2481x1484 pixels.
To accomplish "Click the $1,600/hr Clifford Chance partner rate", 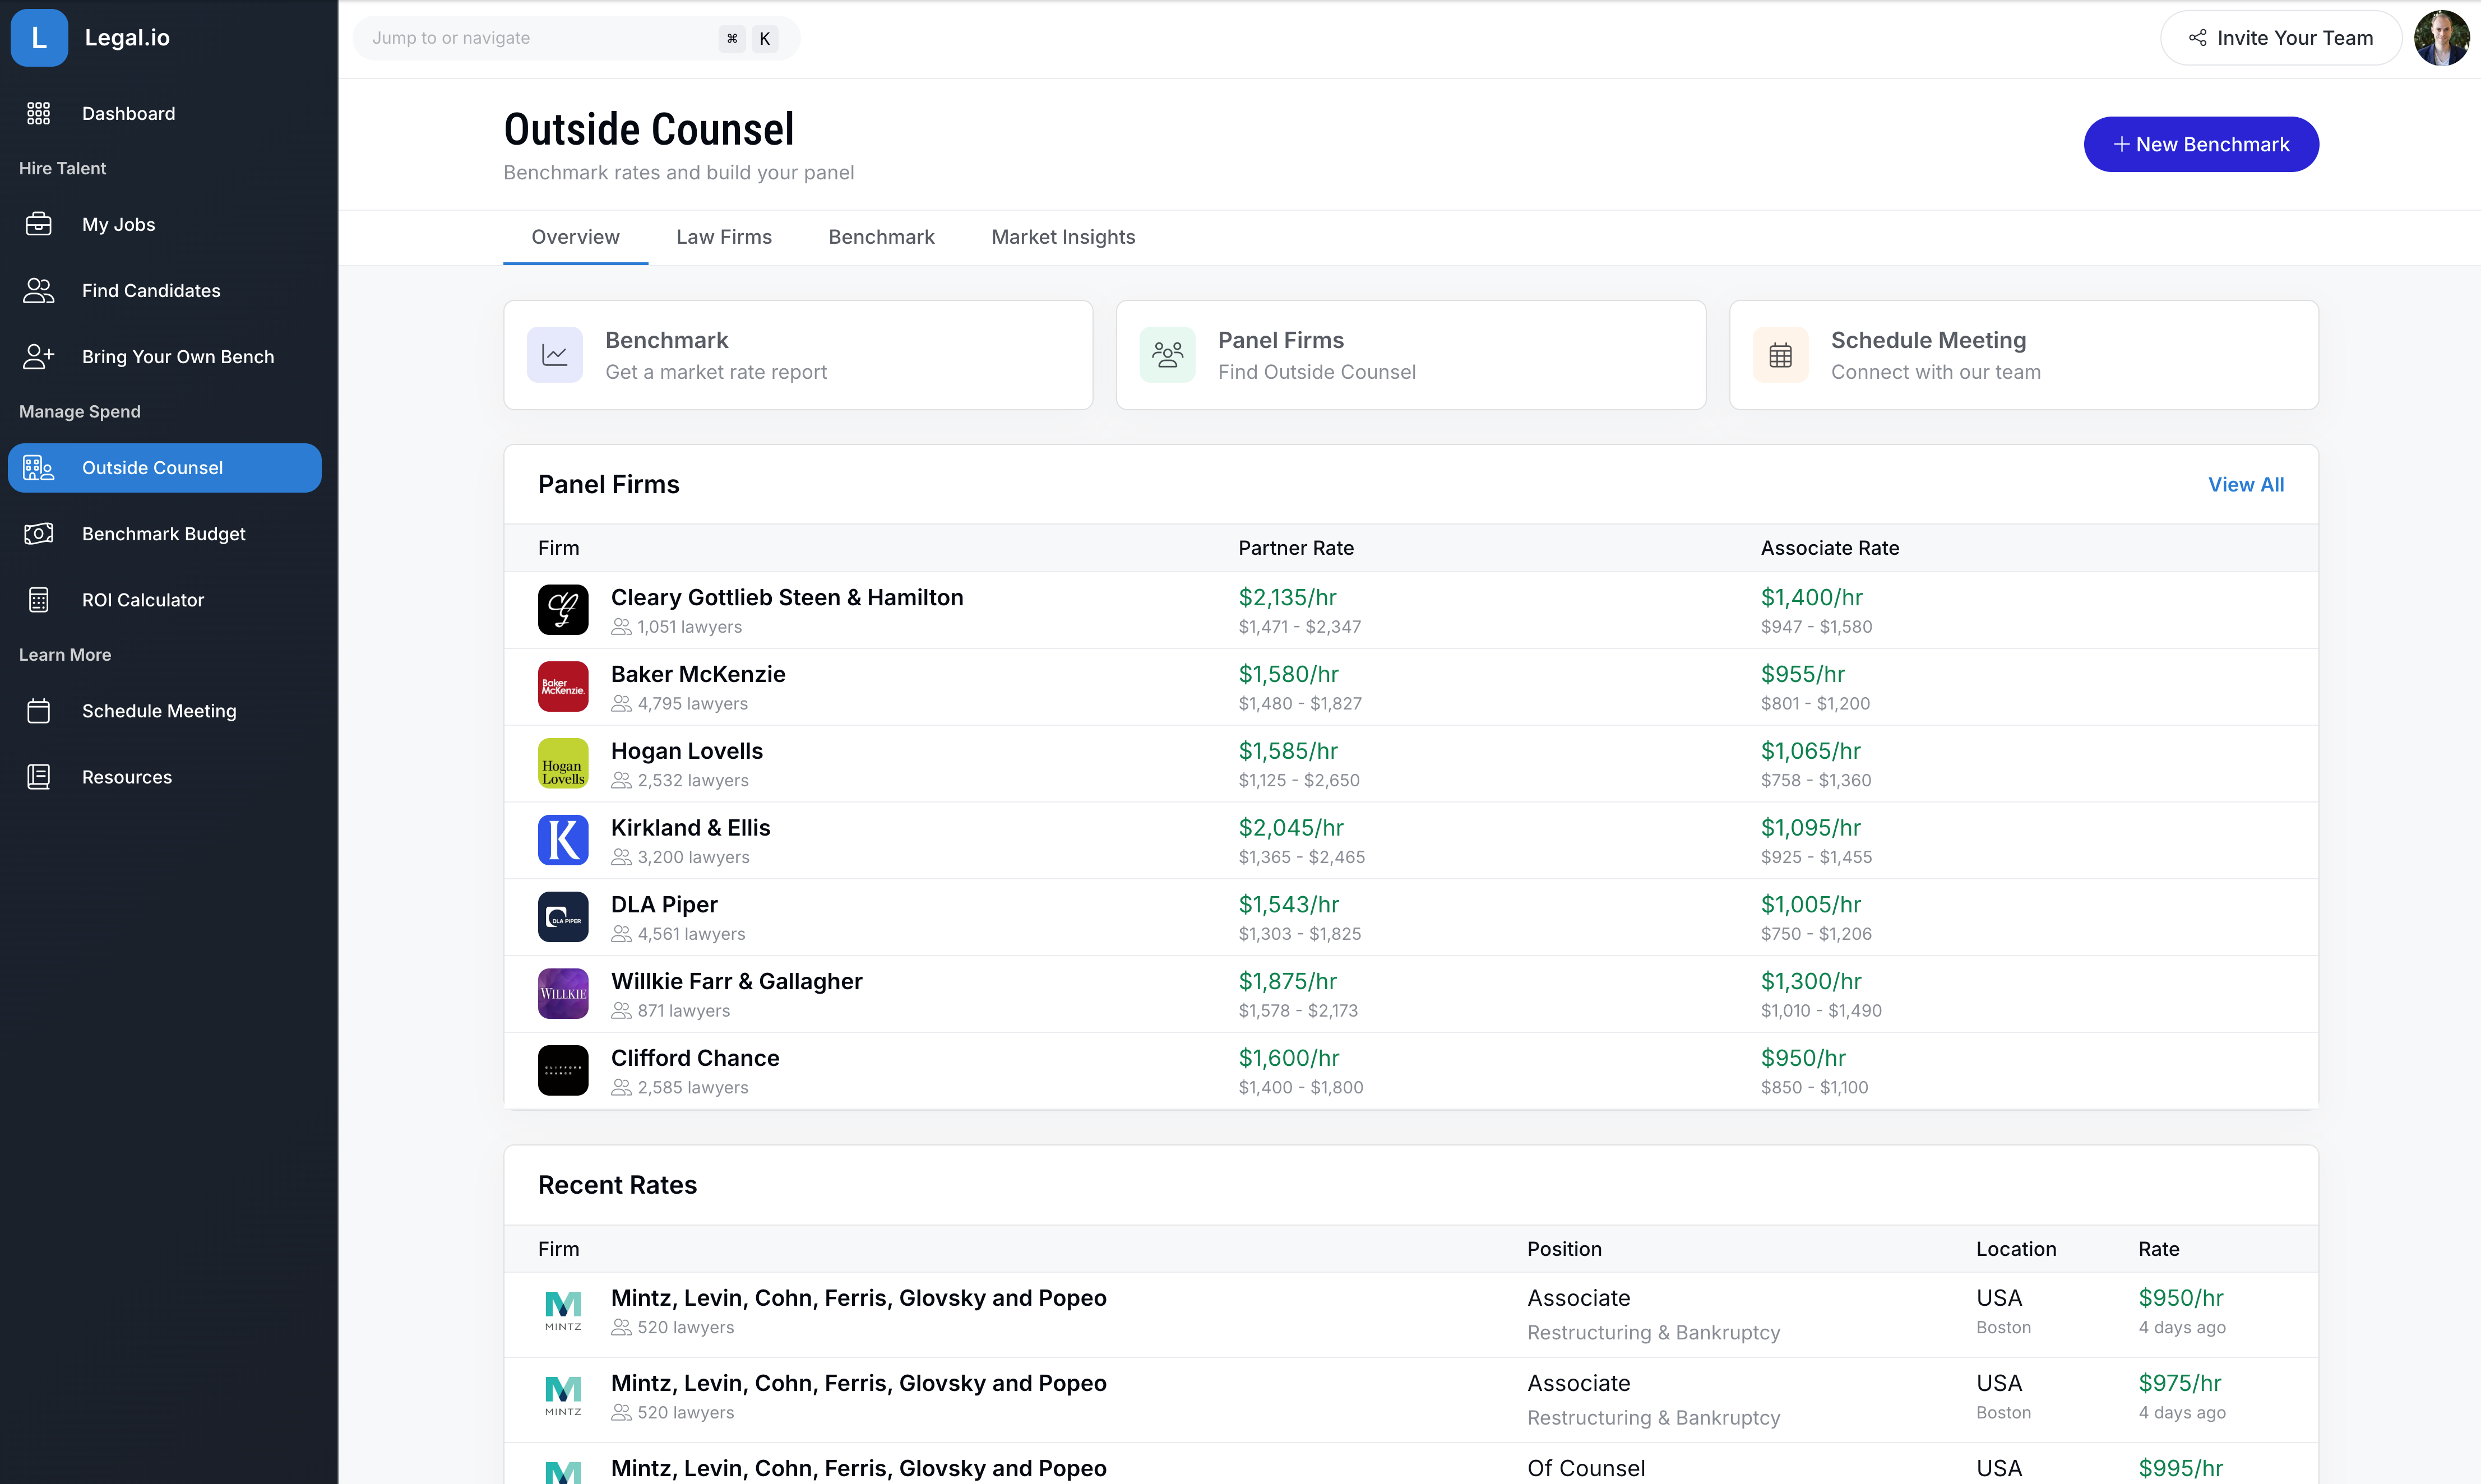I will coord(1289,1058).
